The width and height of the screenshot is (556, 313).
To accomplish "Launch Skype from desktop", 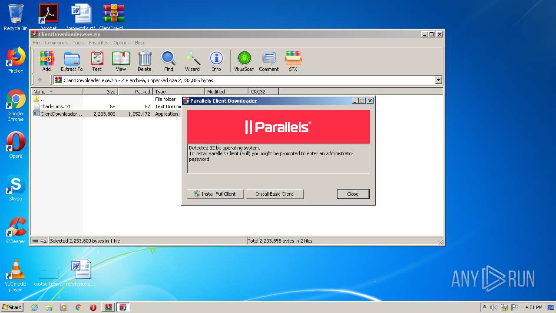I will [16, 188].
